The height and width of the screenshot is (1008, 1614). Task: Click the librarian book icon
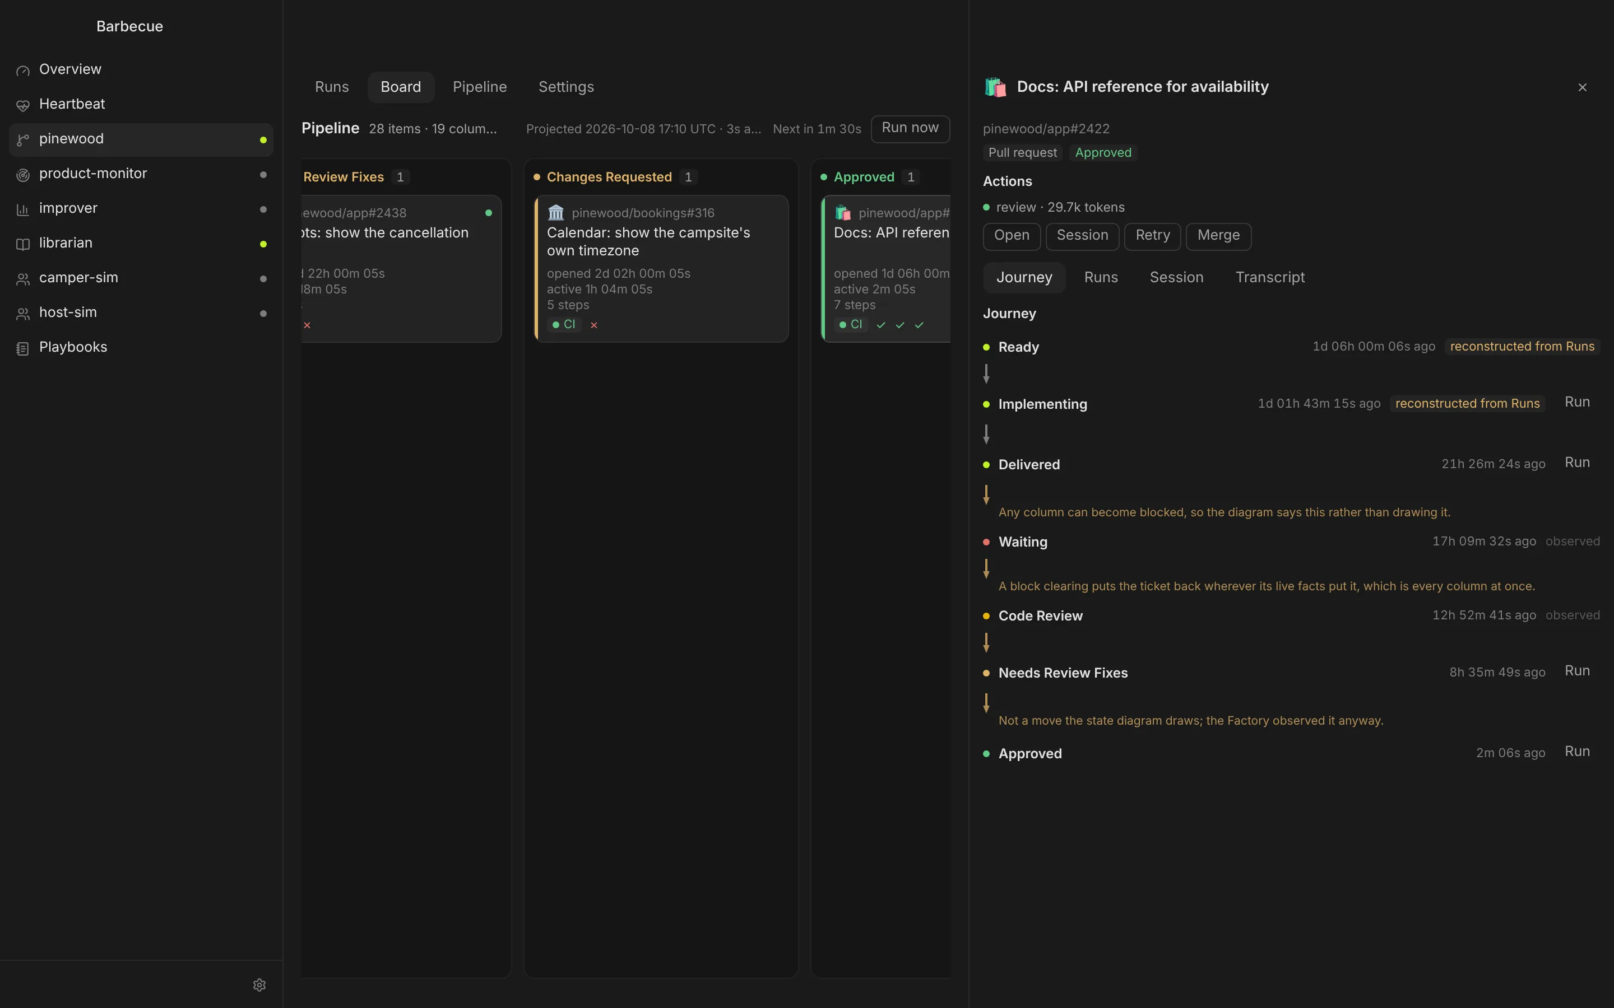22,244
